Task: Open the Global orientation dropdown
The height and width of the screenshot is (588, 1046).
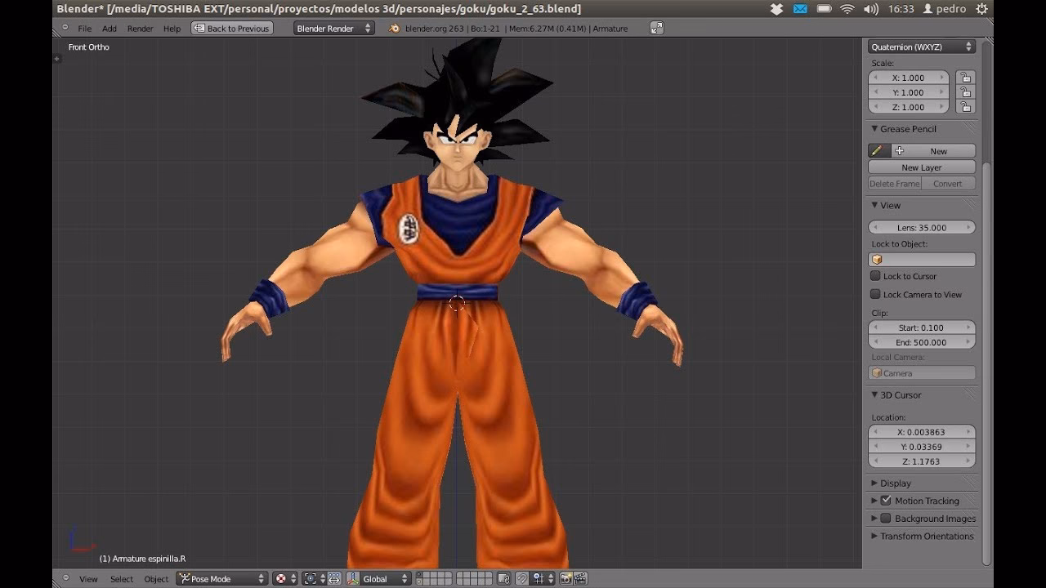Action: pyautogui.click(x=385, y=578)
